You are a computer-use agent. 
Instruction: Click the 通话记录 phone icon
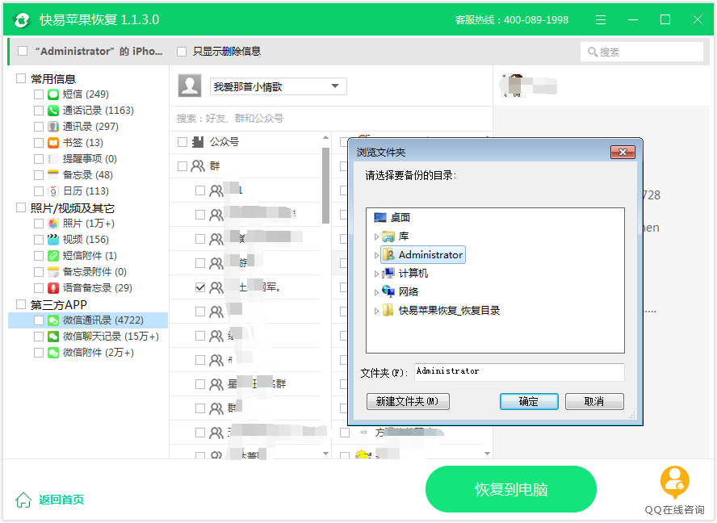point(53,111)
